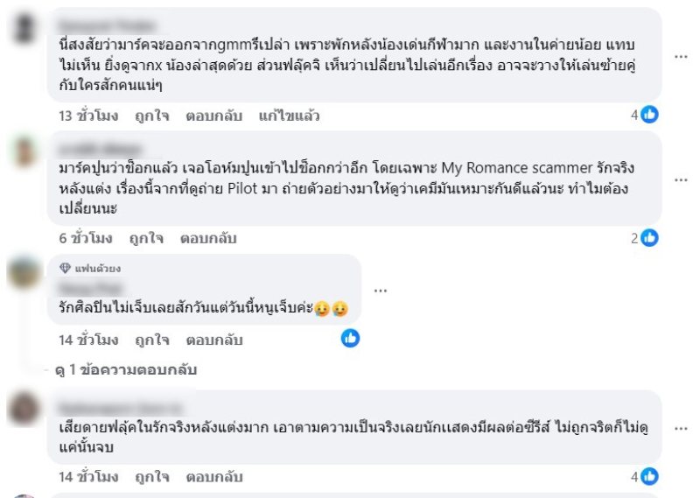Open the three-dot options menu for the My Romance scammer comment
This screenshot has width=700, height=498.
(681, 179)
